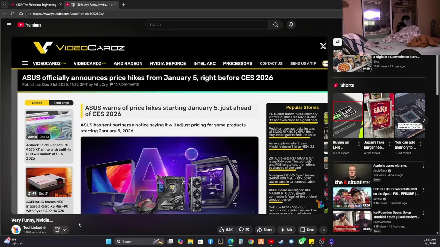This screenshot has height=247, width=440.
Task: Open the You can add RAM short
Action: tap(410, 115)
